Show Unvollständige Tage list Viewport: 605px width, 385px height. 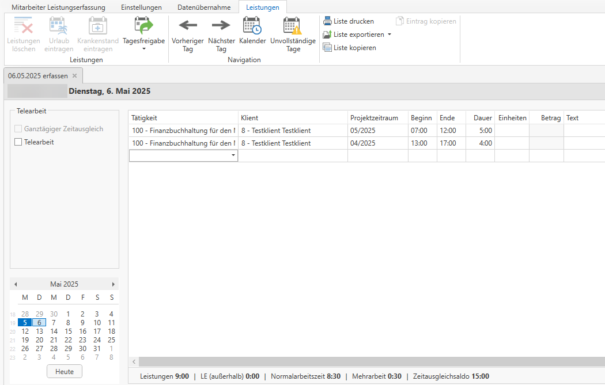pyautogui.click(x=293, y=26)
